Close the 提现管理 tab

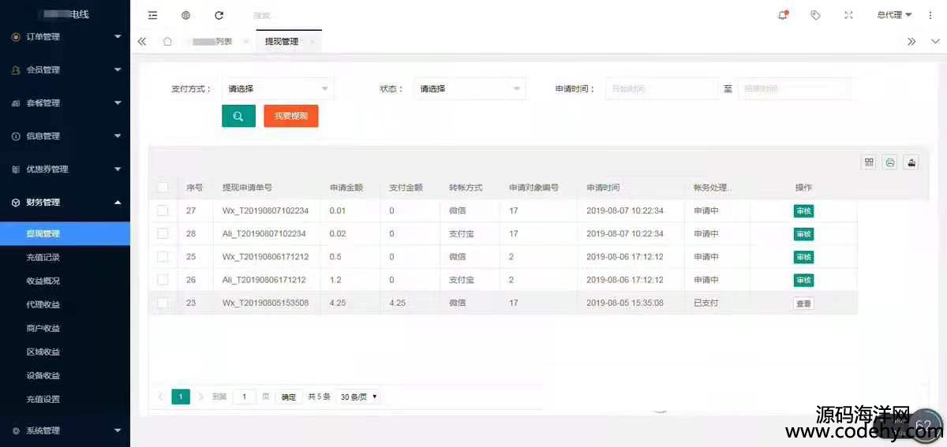pos(313,42)
